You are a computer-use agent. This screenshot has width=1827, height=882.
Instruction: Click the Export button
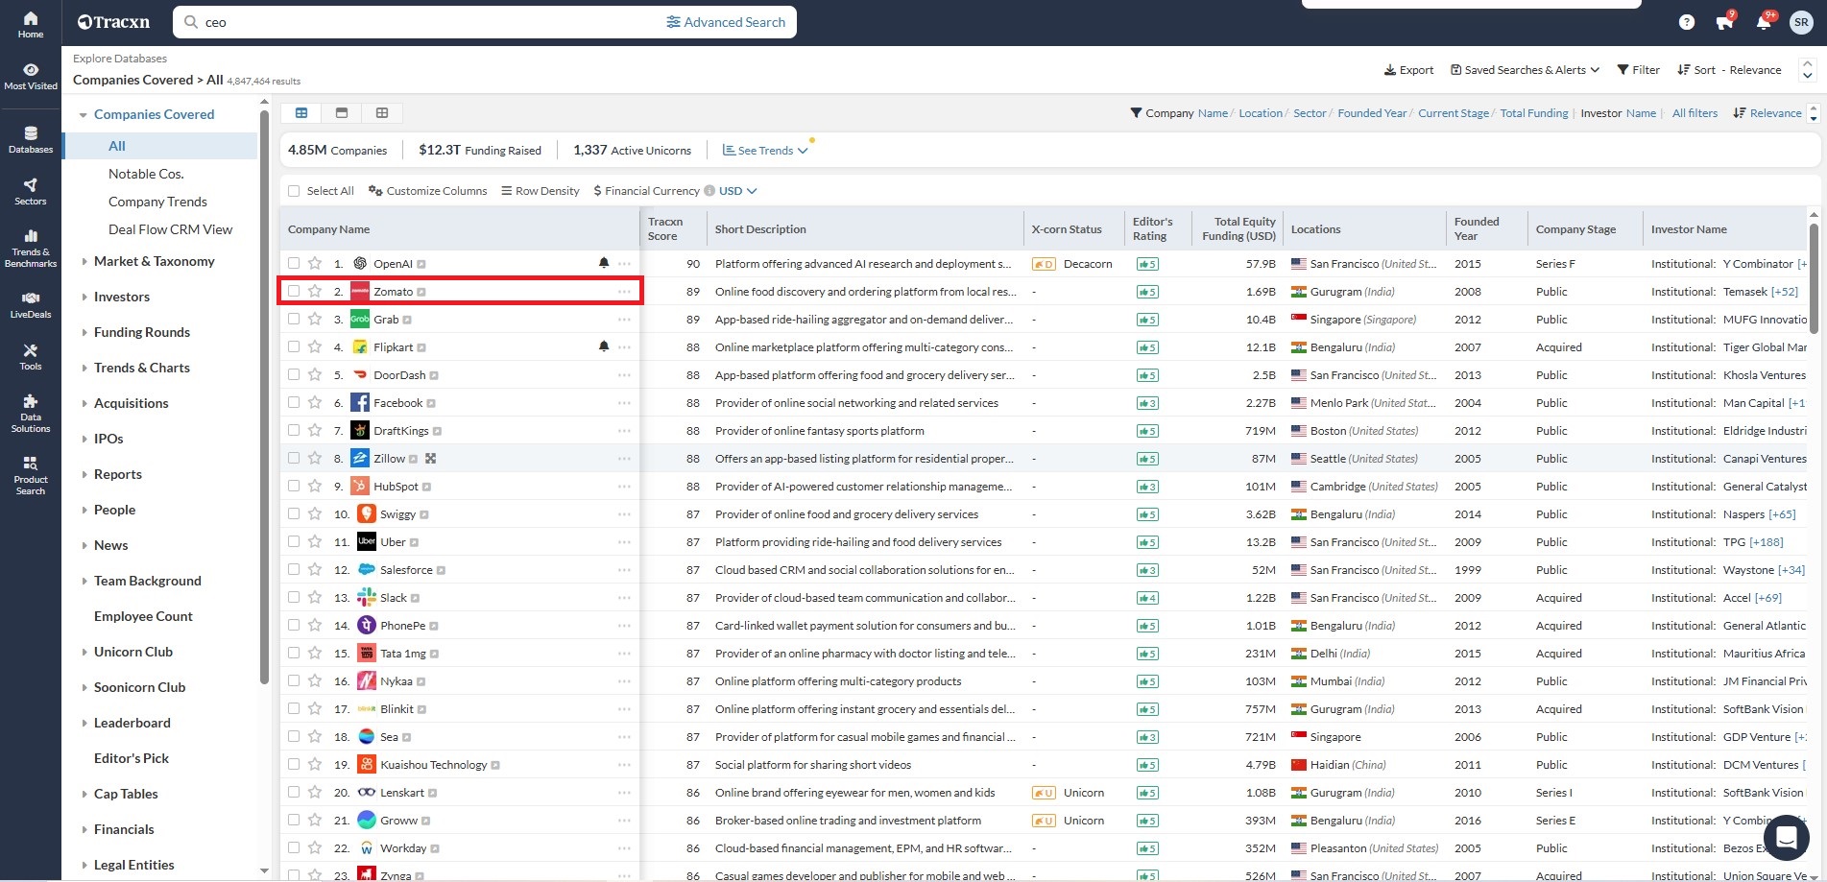(x=1408, y=70)
